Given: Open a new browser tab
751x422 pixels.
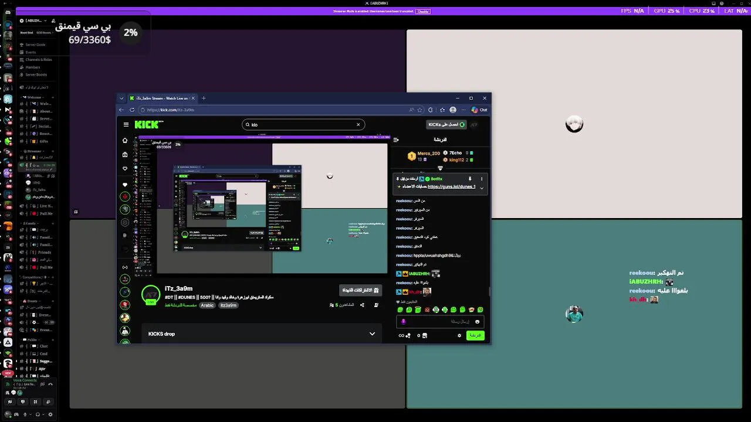Looking at the screenshot, I should tap(204, 98).
